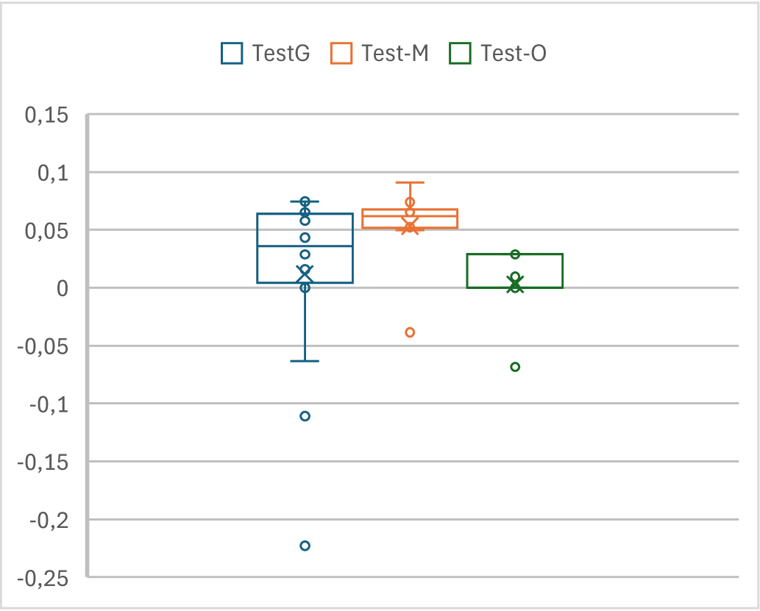Click the median line inside TestG box
Image resolution: width=760 pixels, height=611 pixels.
coord(331,246)
